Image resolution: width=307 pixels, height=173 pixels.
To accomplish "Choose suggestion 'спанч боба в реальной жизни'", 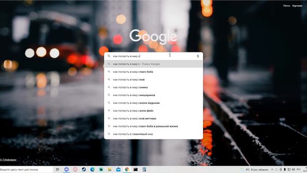I will point(153,126).
